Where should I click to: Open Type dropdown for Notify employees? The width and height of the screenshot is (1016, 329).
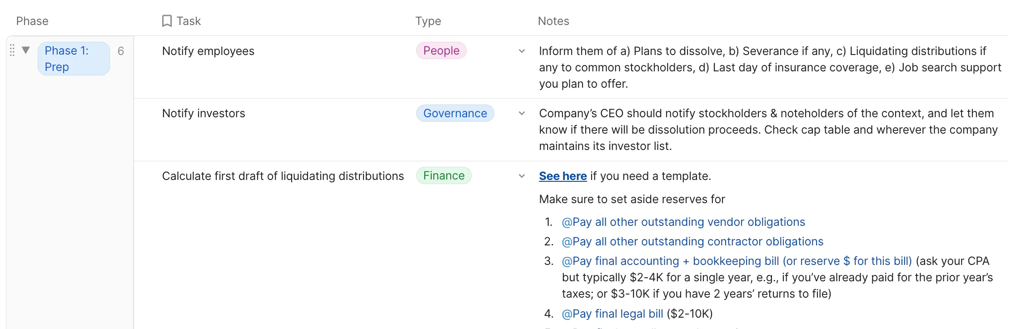(522, 51)
